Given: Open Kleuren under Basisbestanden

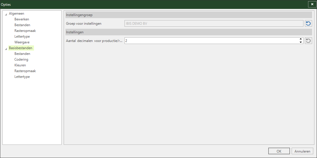Looking at the screenshot, I should coord(20,65).
